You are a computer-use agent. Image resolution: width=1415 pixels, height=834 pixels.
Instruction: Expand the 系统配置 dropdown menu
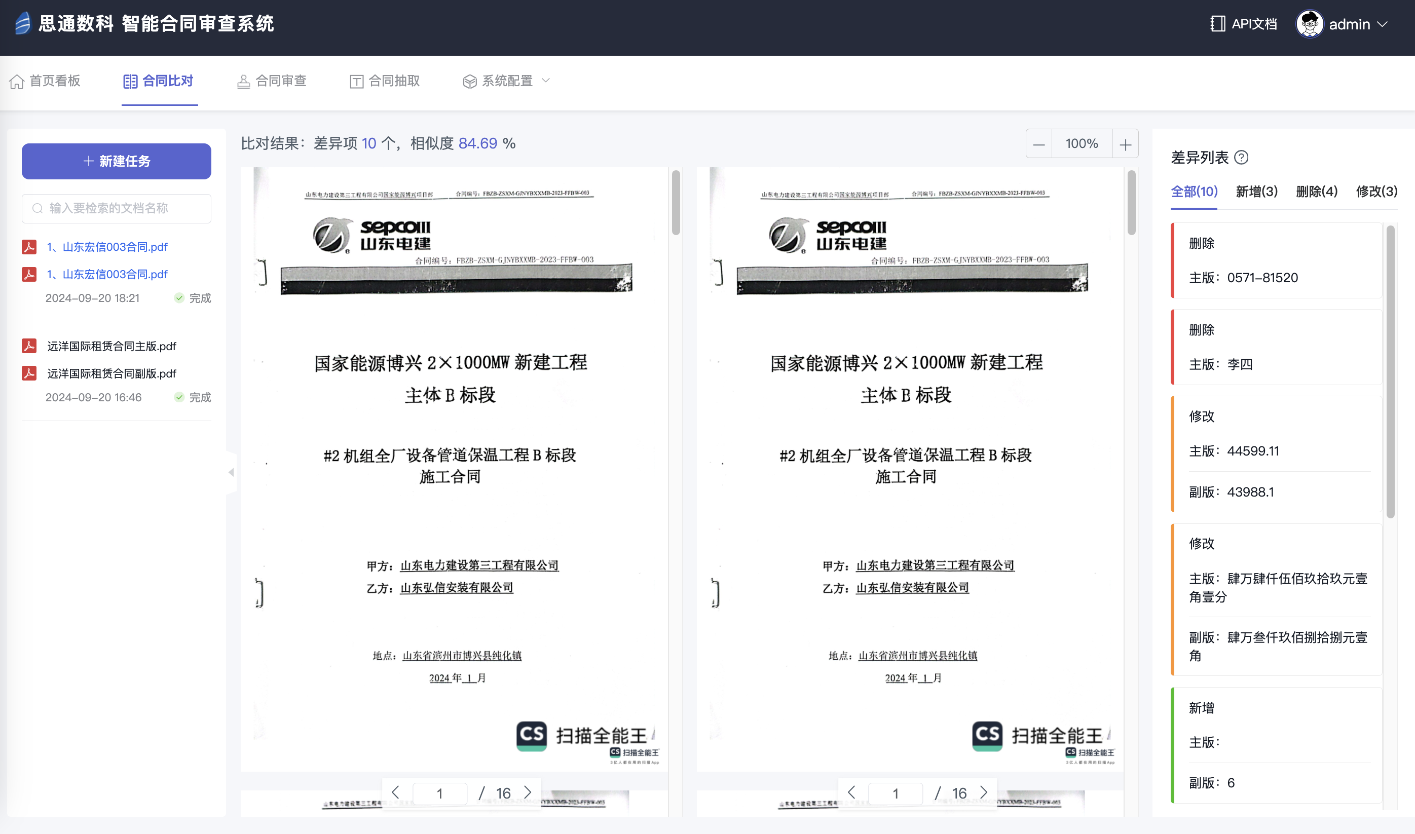pyautogui.click(x=506, y=81)
